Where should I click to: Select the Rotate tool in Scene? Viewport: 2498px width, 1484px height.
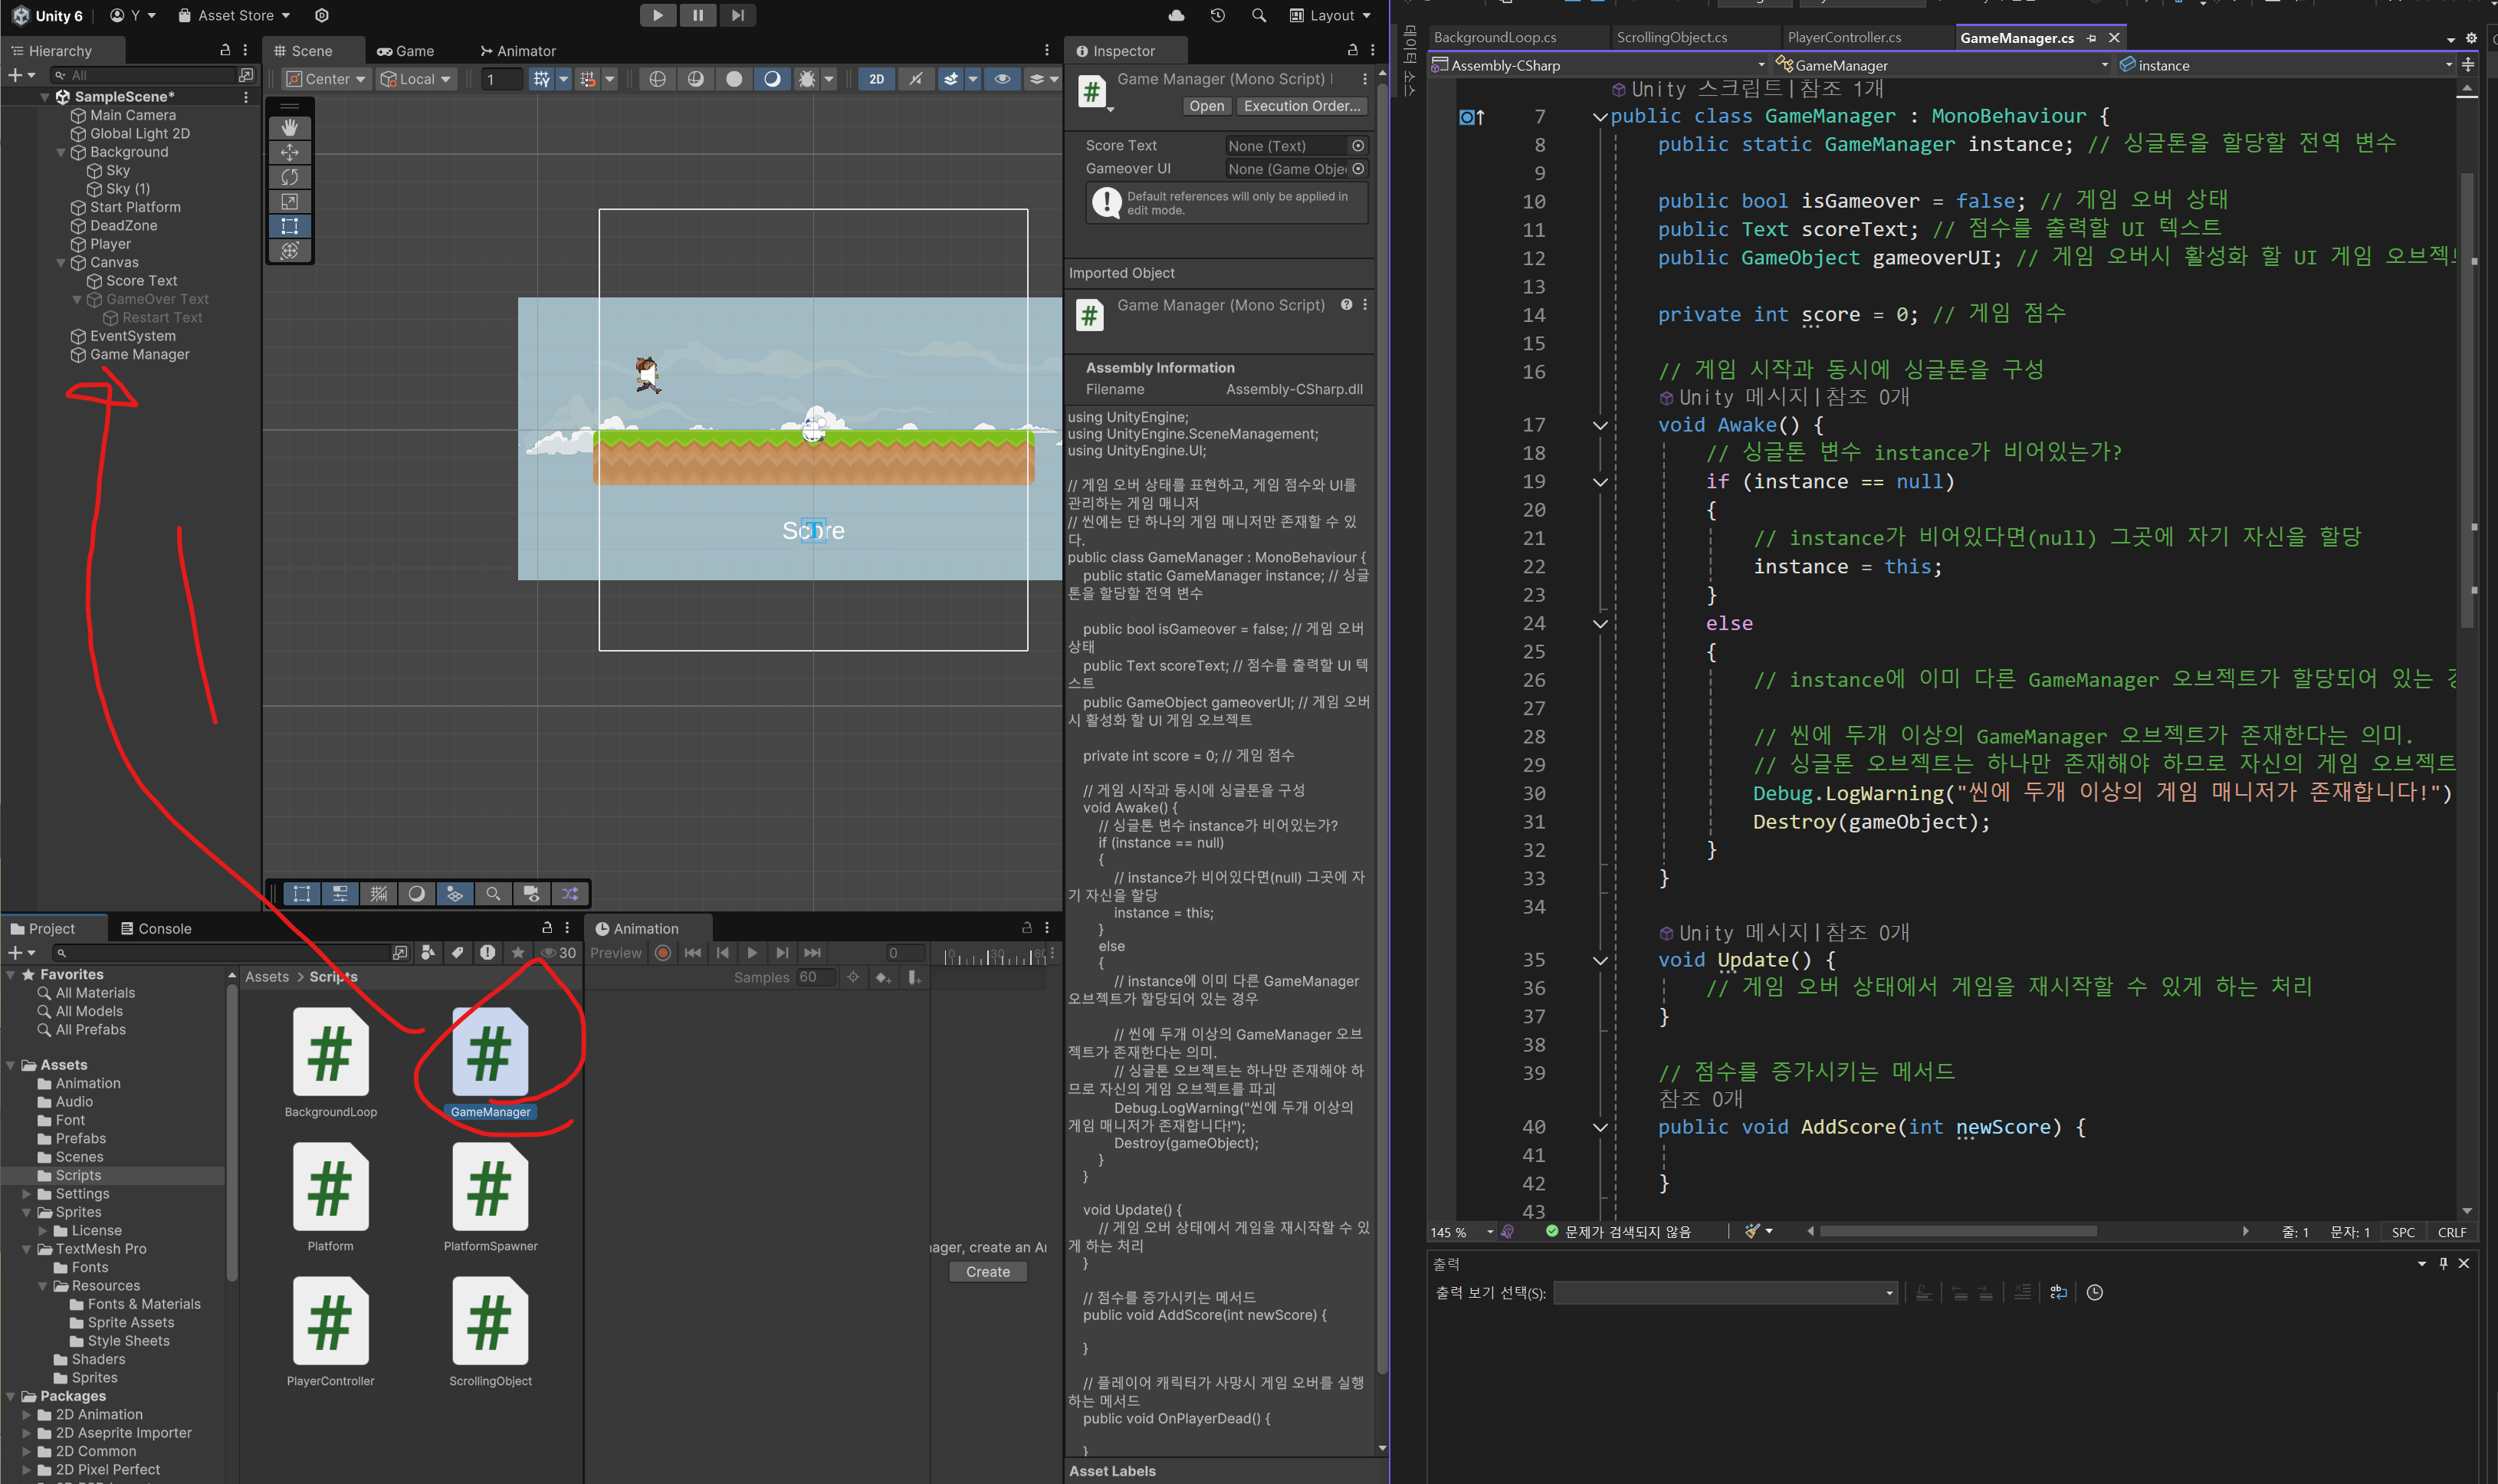click(x=290, y=177)
